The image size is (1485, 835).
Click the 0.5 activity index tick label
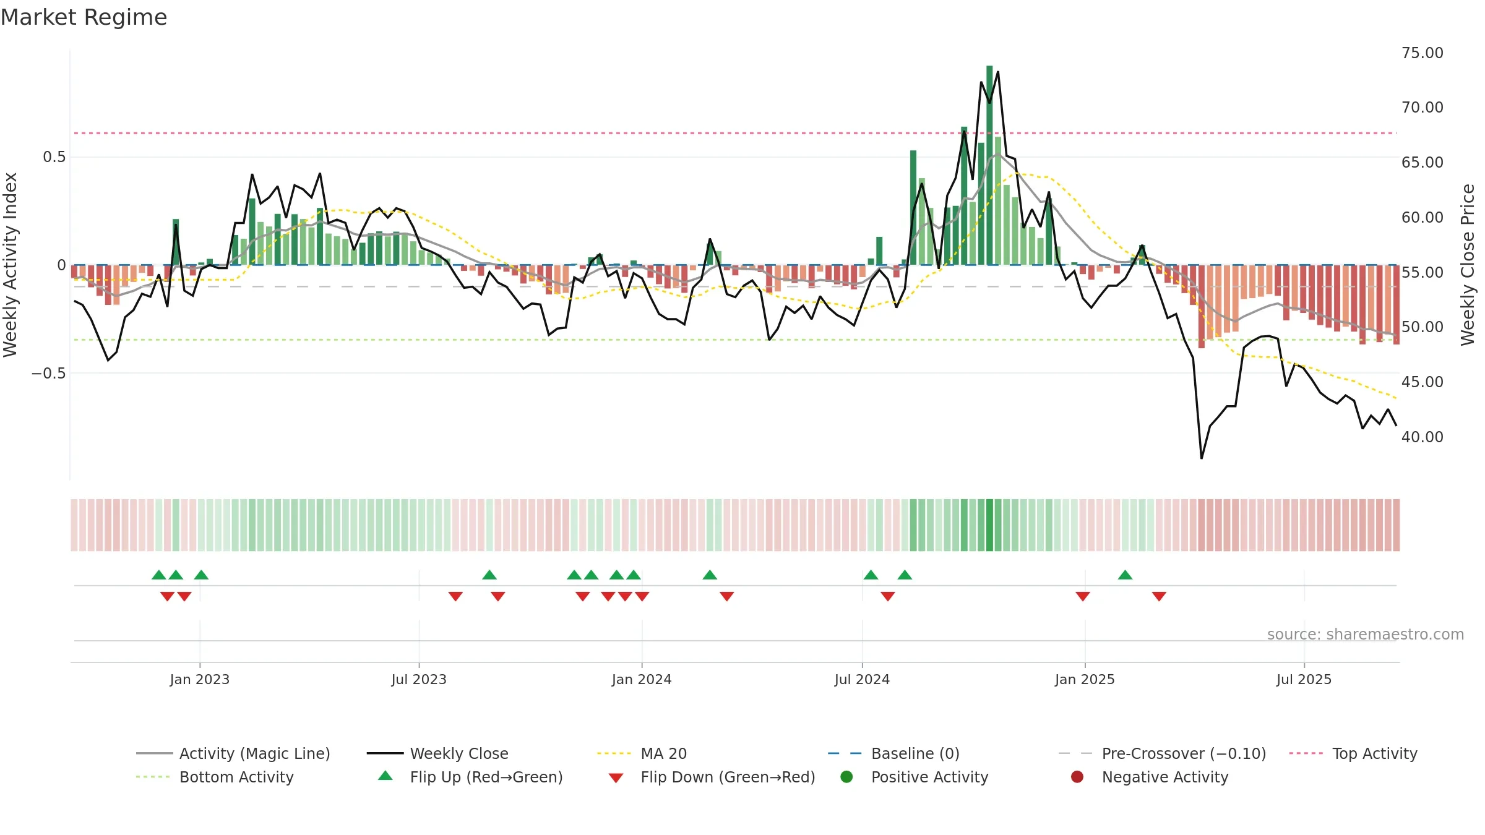(x=54, y=156)
